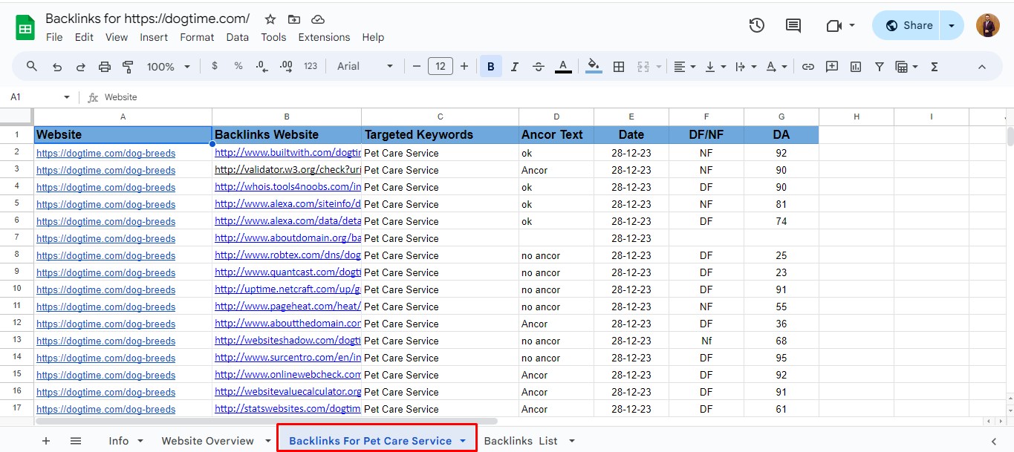The height and width of the screenshot is (452, 1014).
Task: Toggle strikethrough formatting
Action: tap(539, 67)
